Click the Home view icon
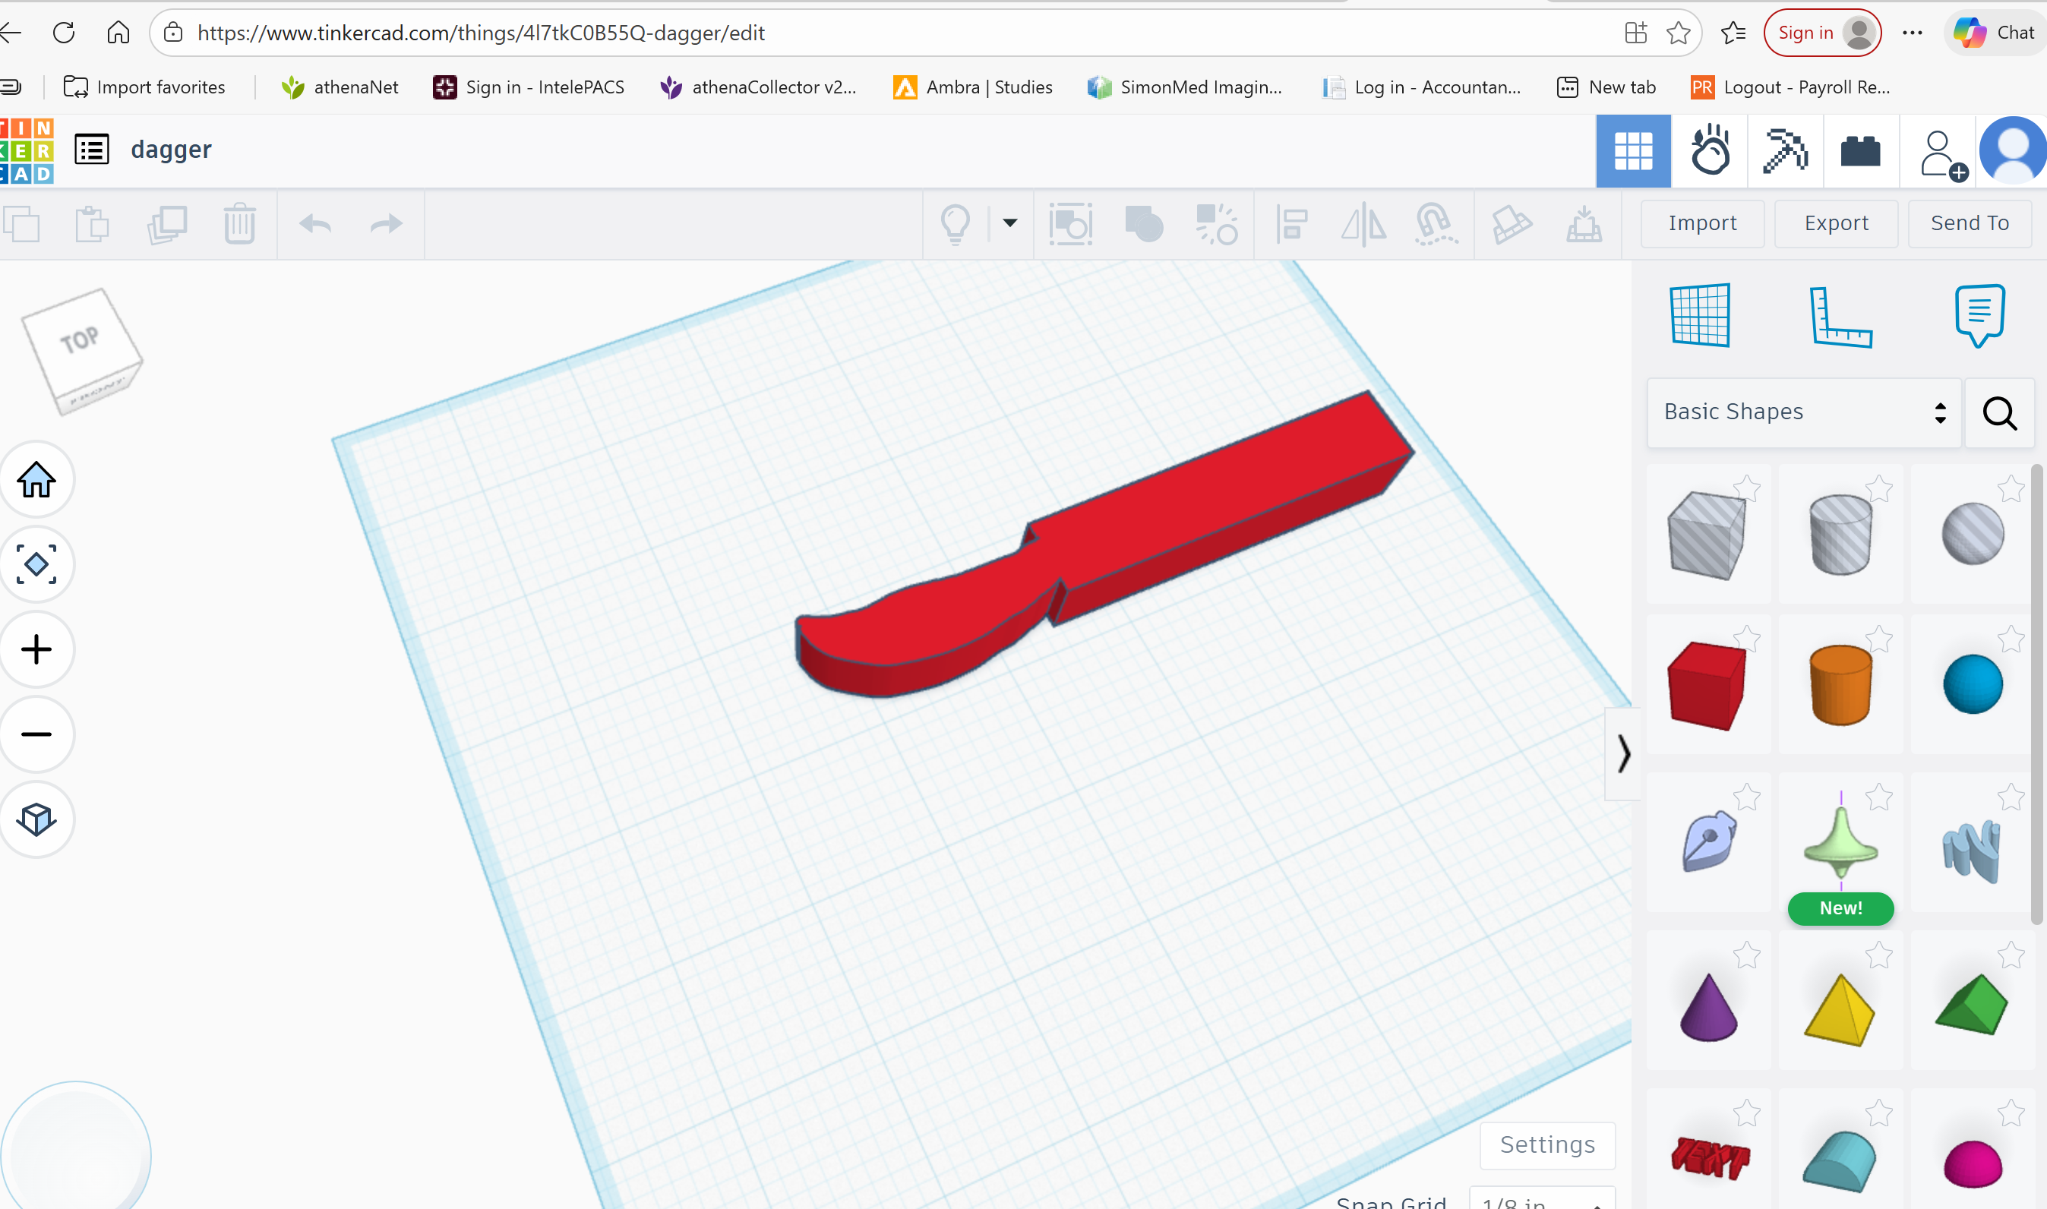The height and width of the screenshot is (1209, 2047). 36,480
